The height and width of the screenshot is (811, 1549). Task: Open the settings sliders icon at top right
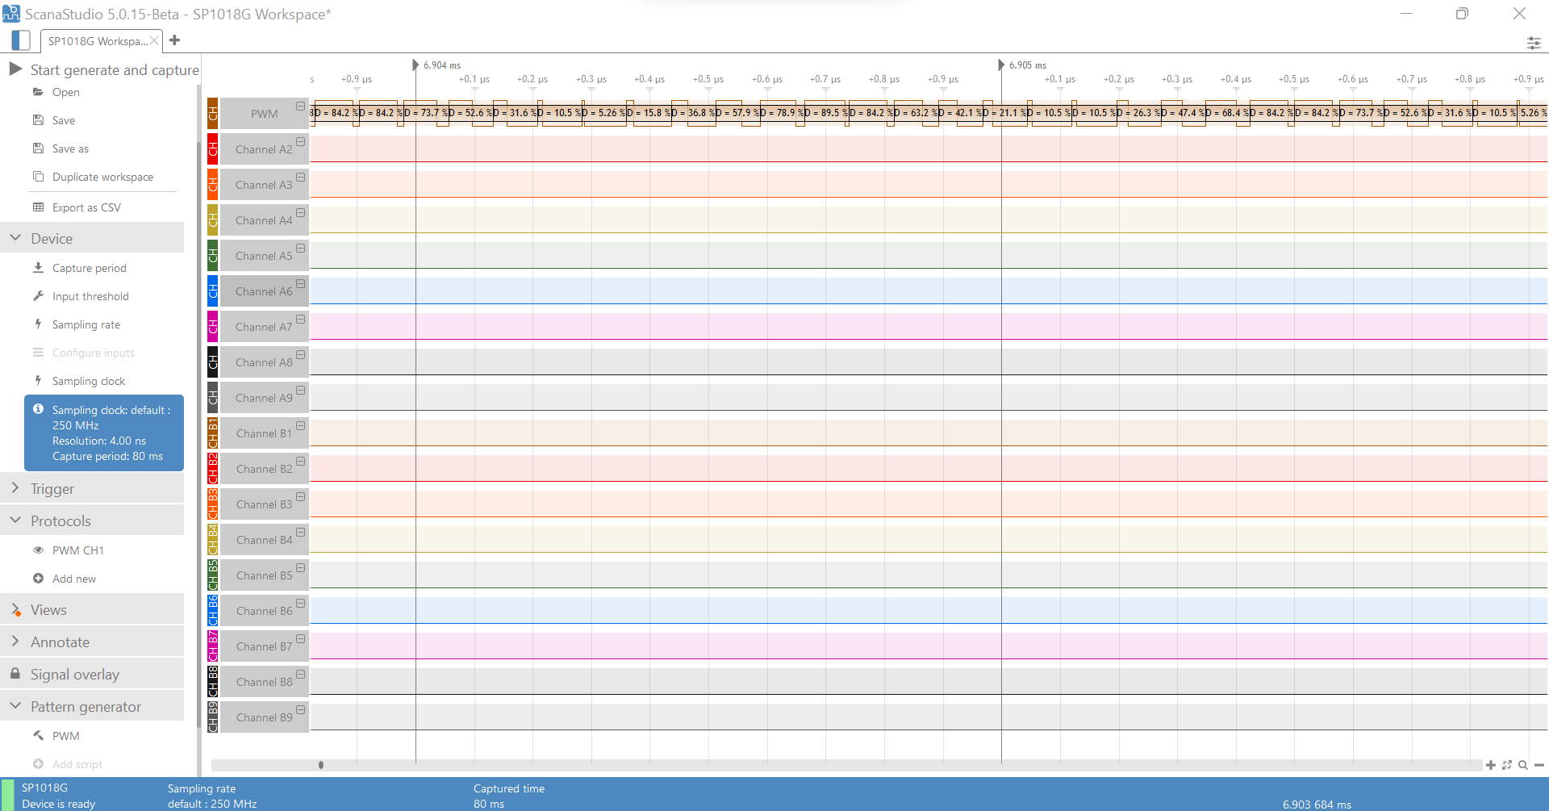[1533, 43]
